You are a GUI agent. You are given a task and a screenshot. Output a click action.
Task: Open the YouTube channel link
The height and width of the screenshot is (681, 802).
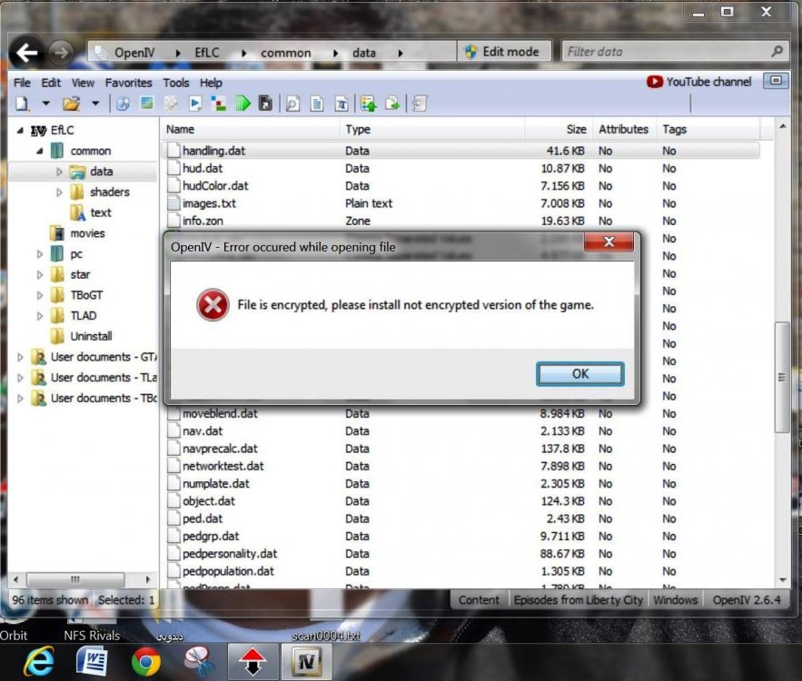(x=699, y=82)
